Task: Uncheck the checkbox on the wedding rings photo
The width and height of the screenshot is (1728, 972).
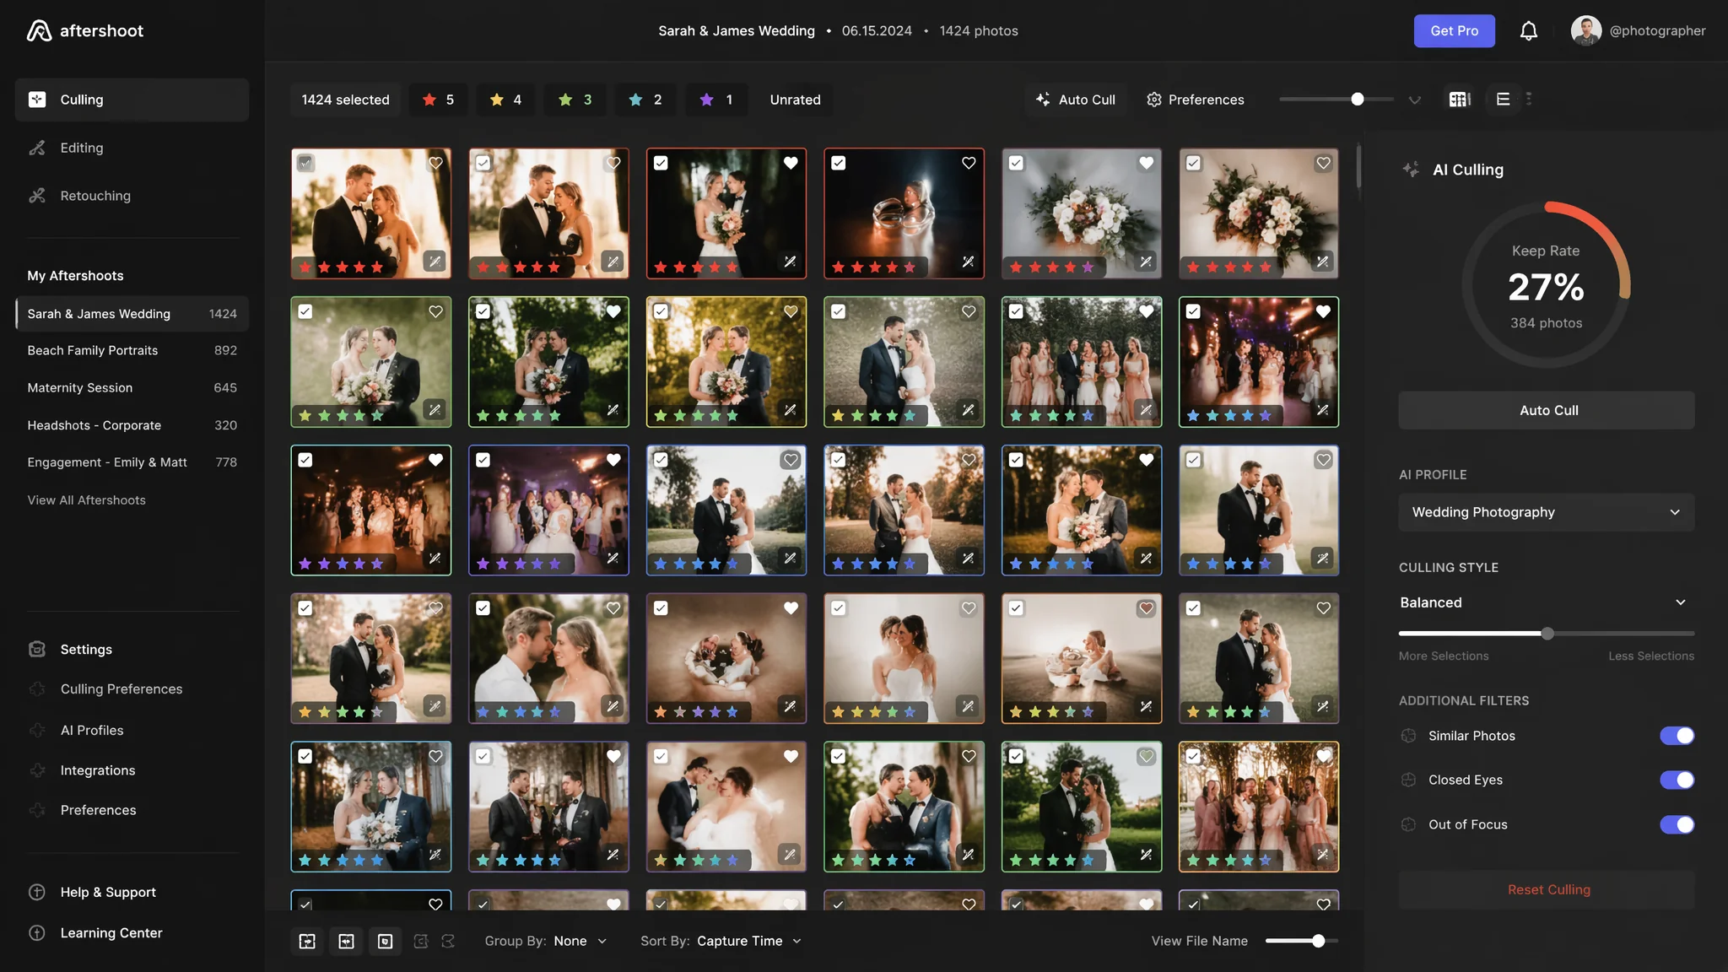Action: pyautogui.click(x=839, y=163)
